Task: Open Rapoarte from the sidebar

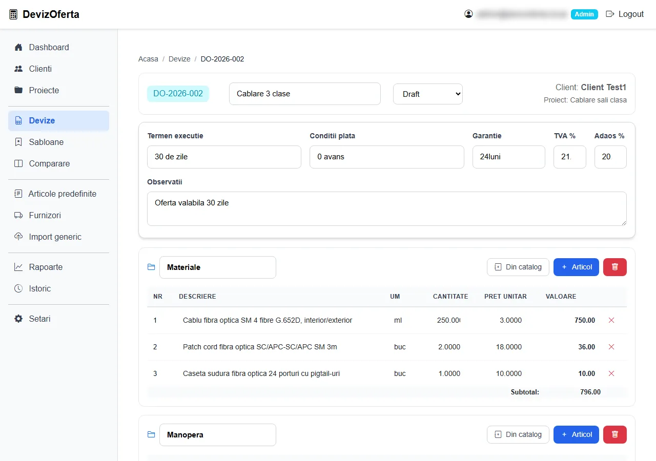Action: point(58,267)
